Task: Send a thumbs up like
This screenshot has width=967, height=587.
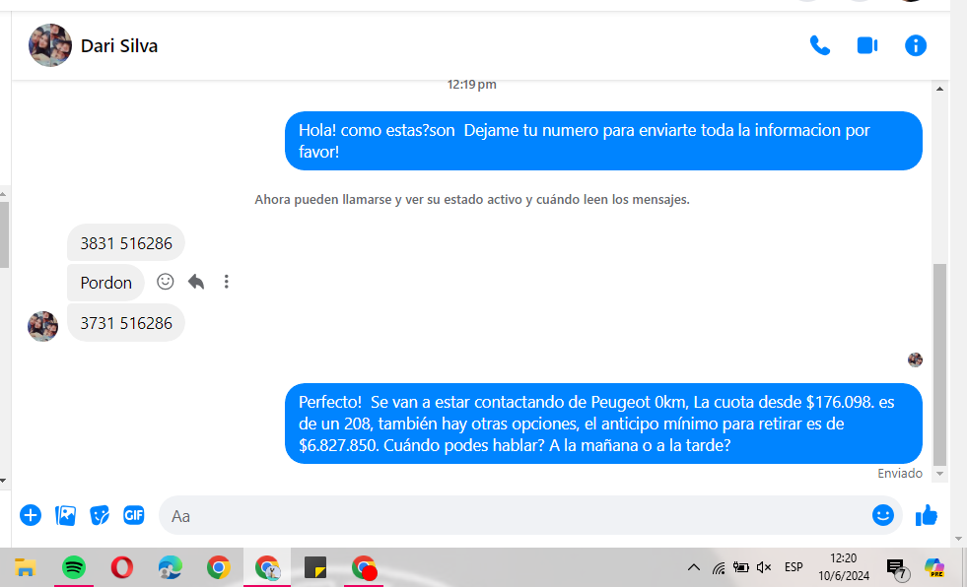Action: (x=927, y=515)
